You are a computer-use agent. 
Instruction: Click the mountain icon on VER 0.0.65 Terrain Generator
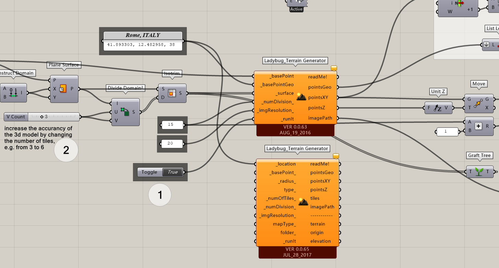pyautogui.click(x=303, y=202)
